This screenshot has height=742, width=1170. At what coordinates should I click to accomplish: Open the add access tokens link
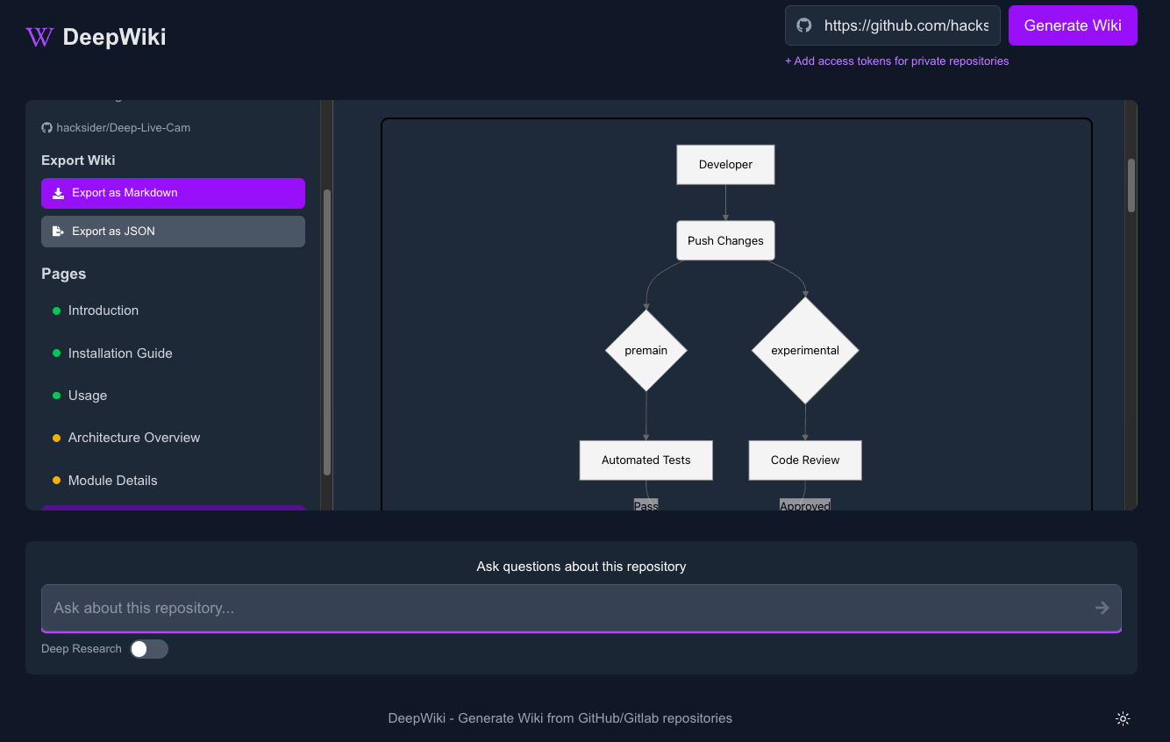896,61
